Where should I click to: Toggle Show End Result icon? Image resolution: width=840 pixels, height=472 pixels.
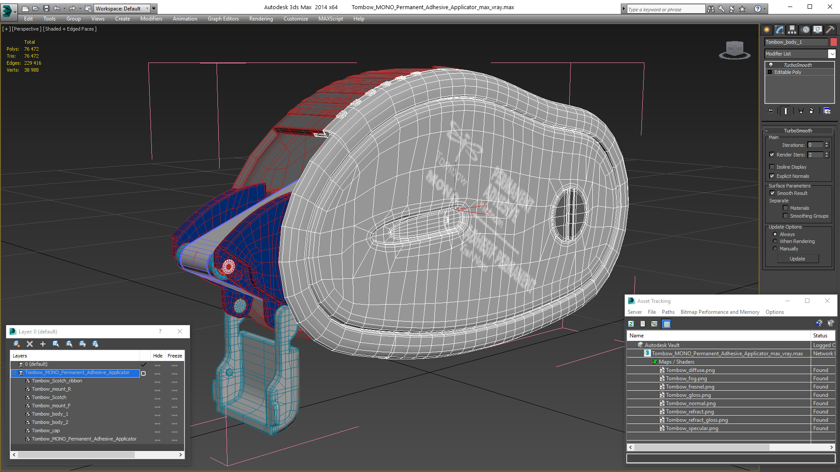pos(786,111)
